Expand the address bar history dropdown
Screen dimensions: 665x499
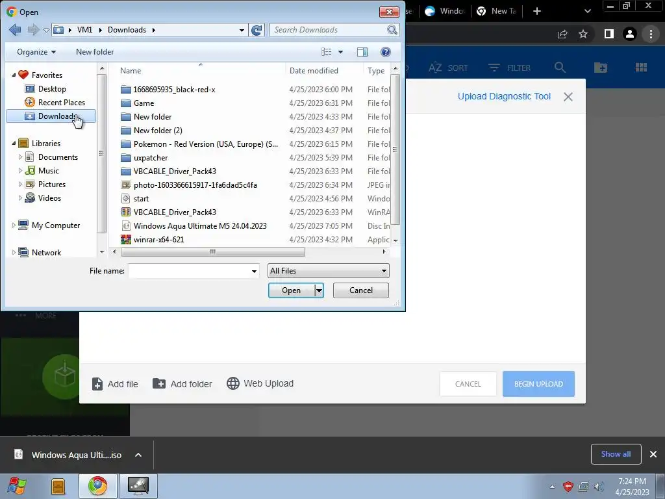(242, 30)
